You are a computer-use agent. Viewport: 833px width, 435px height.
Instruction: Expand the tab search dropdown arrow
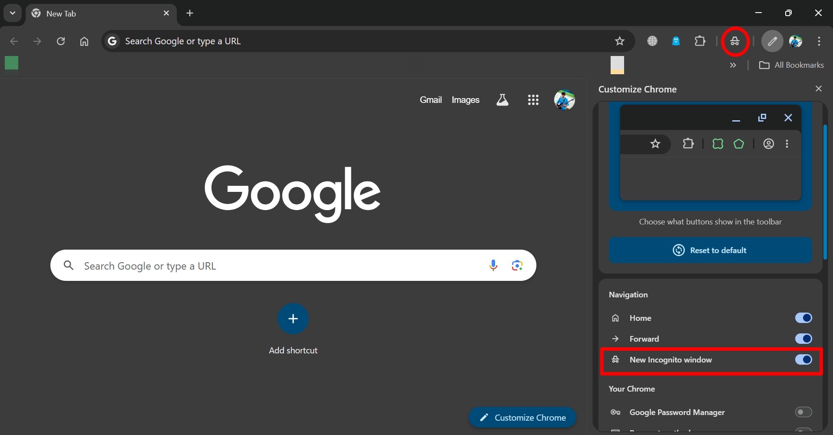click(x=13, y=13)
